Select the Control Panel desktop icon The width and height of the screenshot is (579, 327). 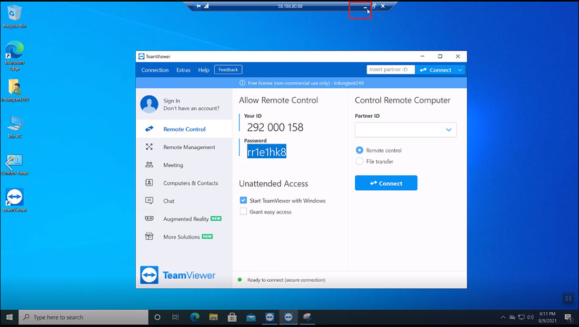click(x=14, y=165)
